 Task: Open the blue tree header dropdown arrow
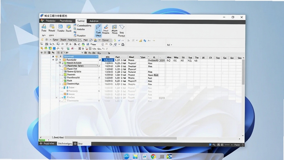(x=97, y=57)
